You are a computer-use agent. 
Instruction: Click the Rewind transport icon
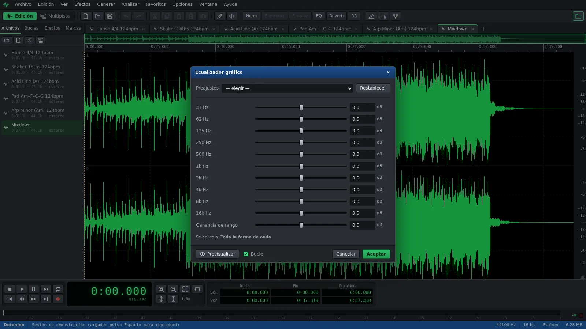(x=22, y=299)
